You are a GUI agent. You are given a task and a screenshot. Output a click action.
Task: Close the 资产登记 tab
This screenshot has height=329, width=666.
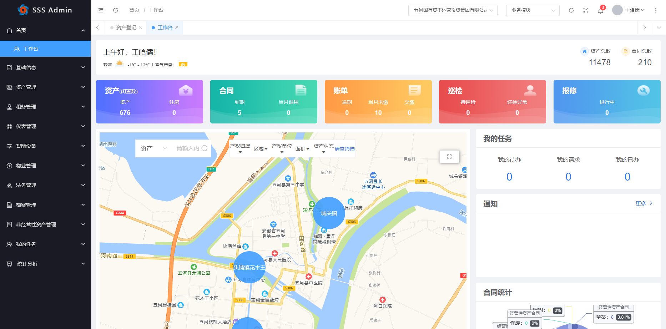[141, 27]
